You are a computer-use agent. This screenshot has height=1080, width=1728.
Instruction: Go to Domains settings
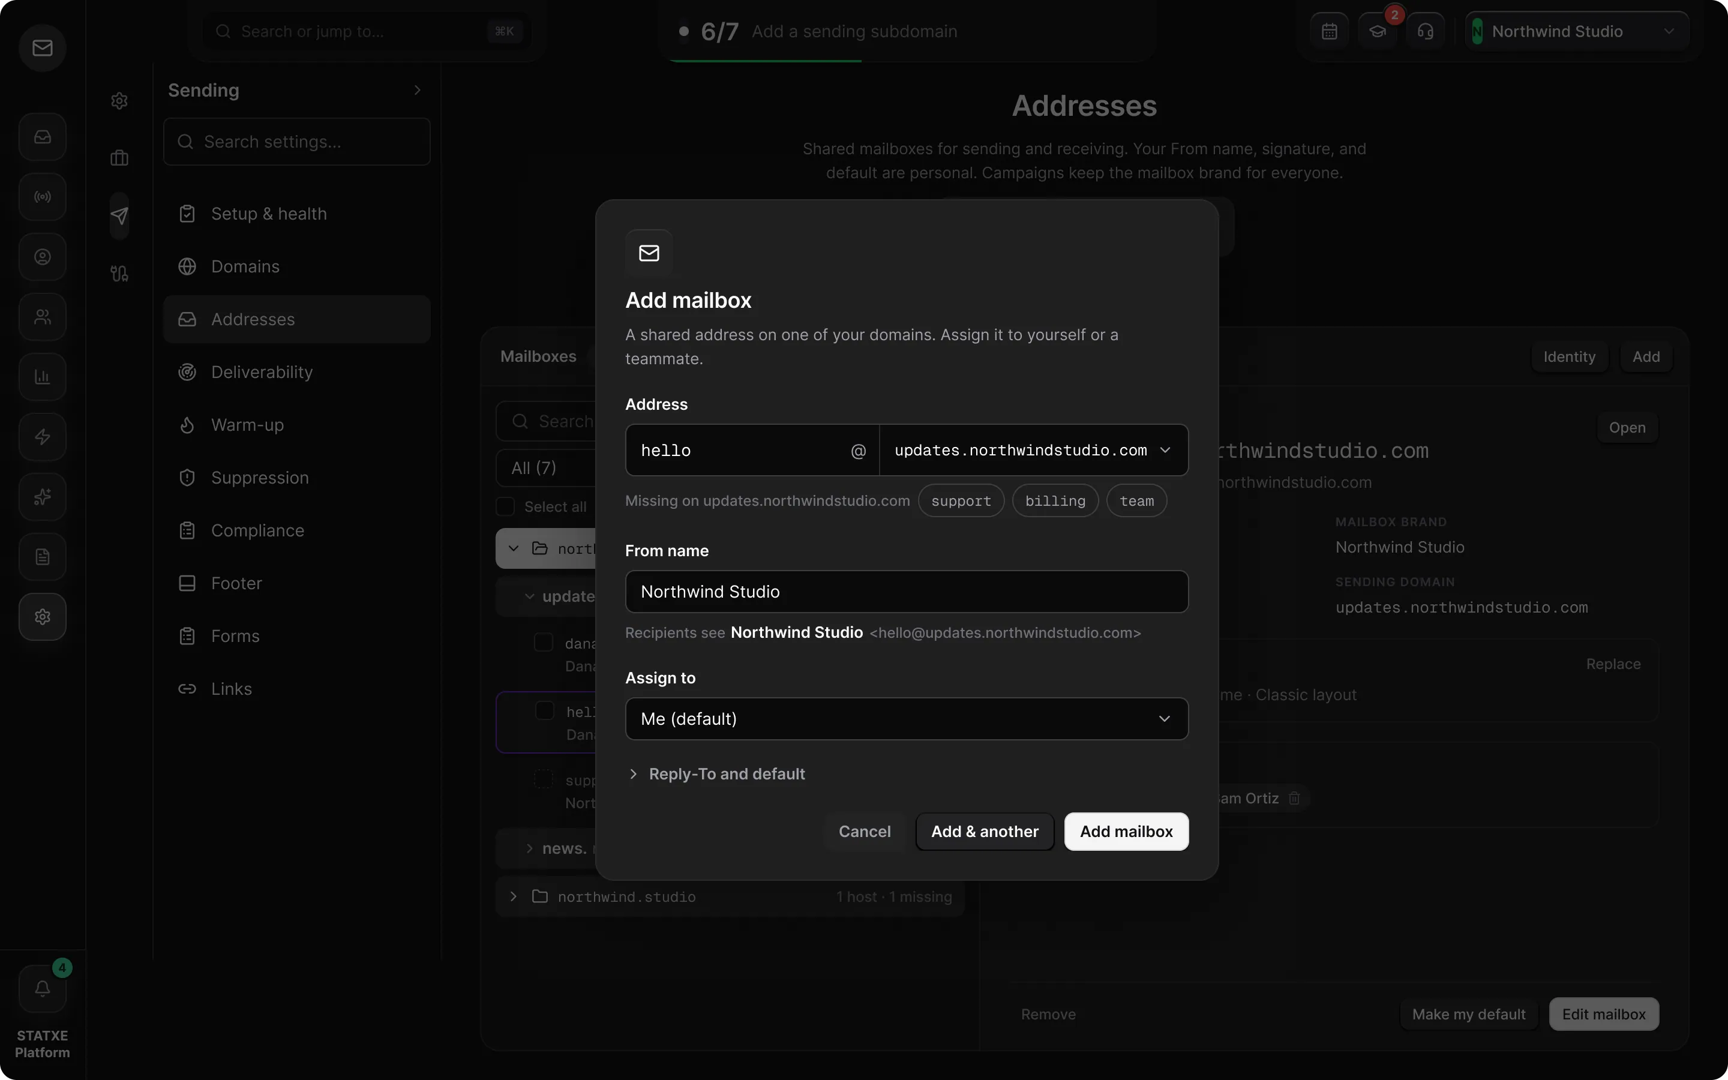click(x=296, y=266)
